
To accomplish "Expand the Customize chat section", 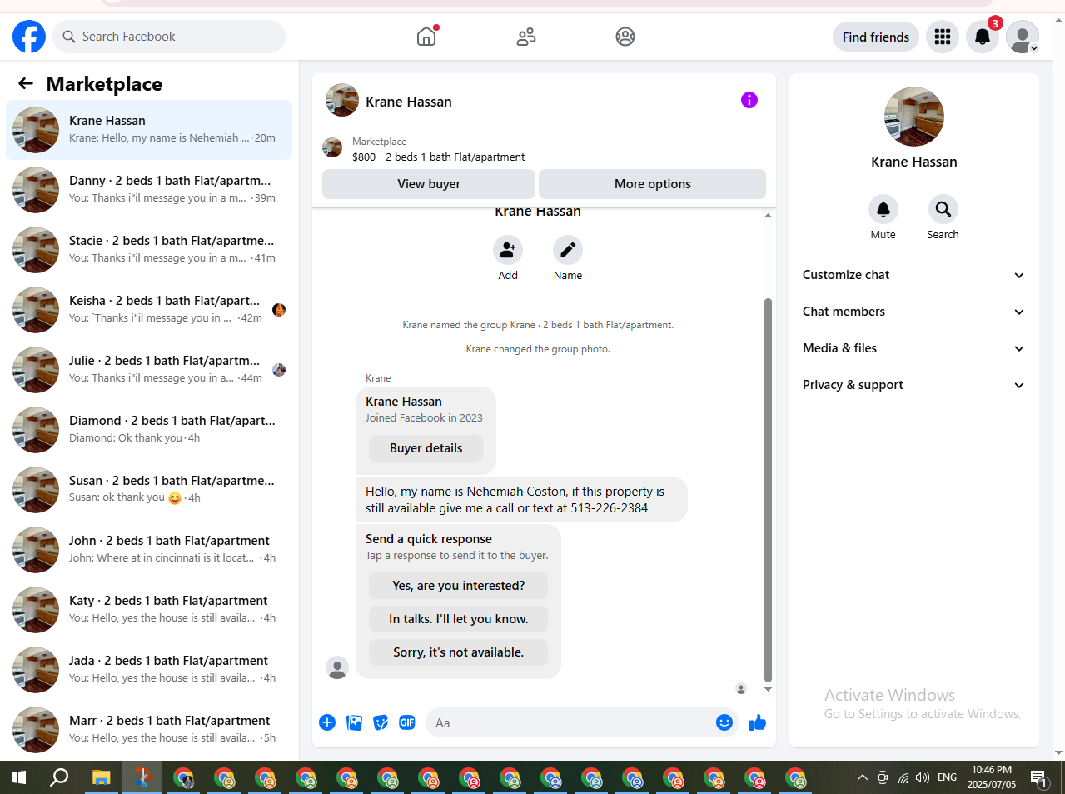I will tap(913, 275).
